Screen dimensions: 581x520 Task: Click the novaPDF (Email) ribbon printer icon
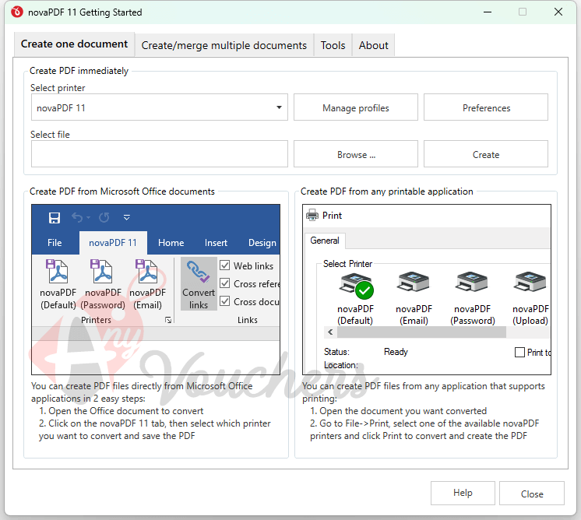point(146,272)
